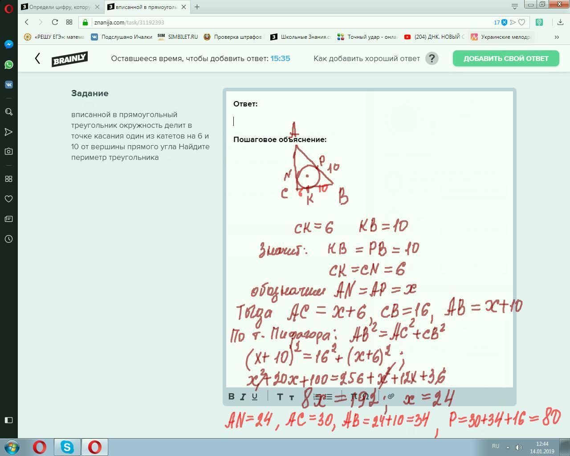
Task: Expand the hidden bookmarks overflow chevron
Action: [x=557, y=37]
